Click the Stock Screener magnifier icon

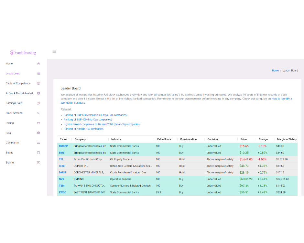click(38, 113)
